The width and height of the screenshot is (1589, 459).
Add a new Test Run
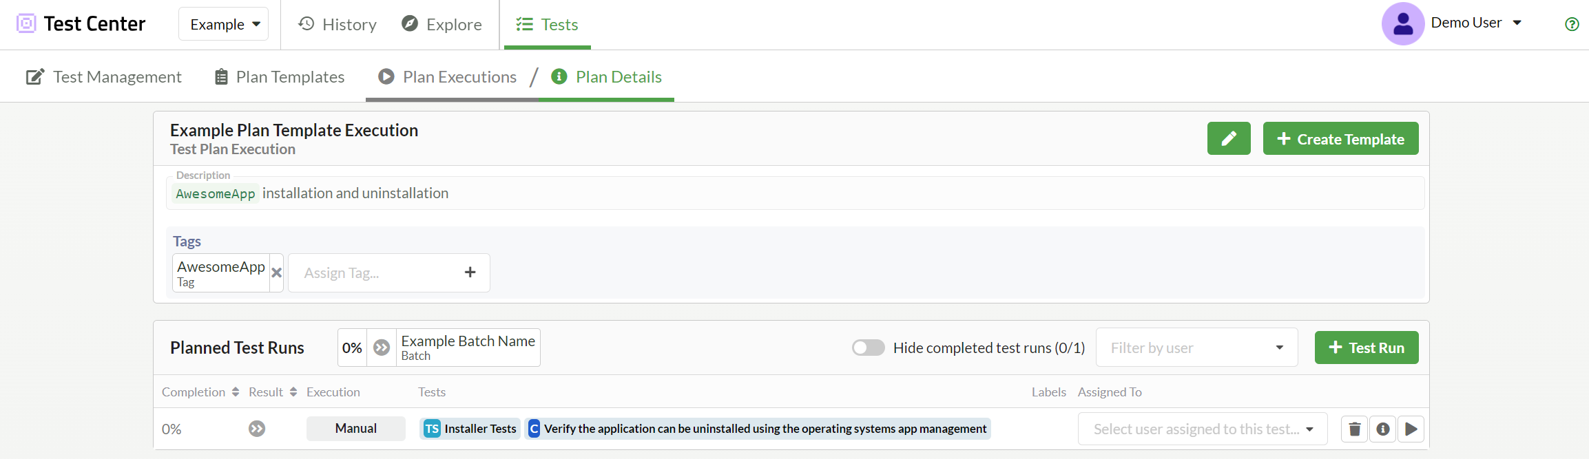[1367, 348]
